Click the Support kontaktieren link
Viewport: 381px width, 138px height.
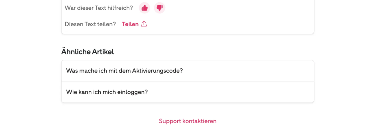[188, 121]
